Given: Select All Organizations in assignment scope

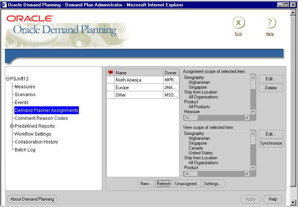Looking at the screenshot, I should [x=203, y=97].
